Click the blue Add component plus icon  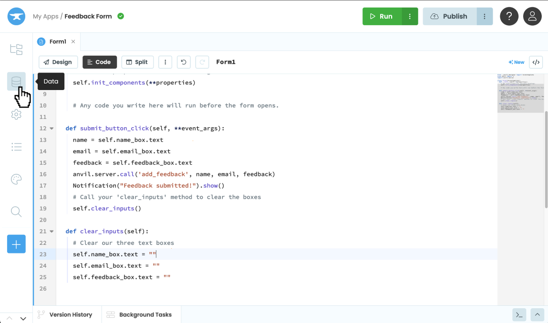point(16,244)
